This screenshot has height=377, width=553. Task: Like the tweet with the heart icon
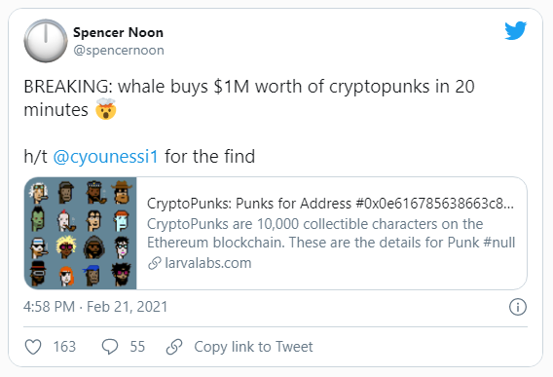[33, 347]
